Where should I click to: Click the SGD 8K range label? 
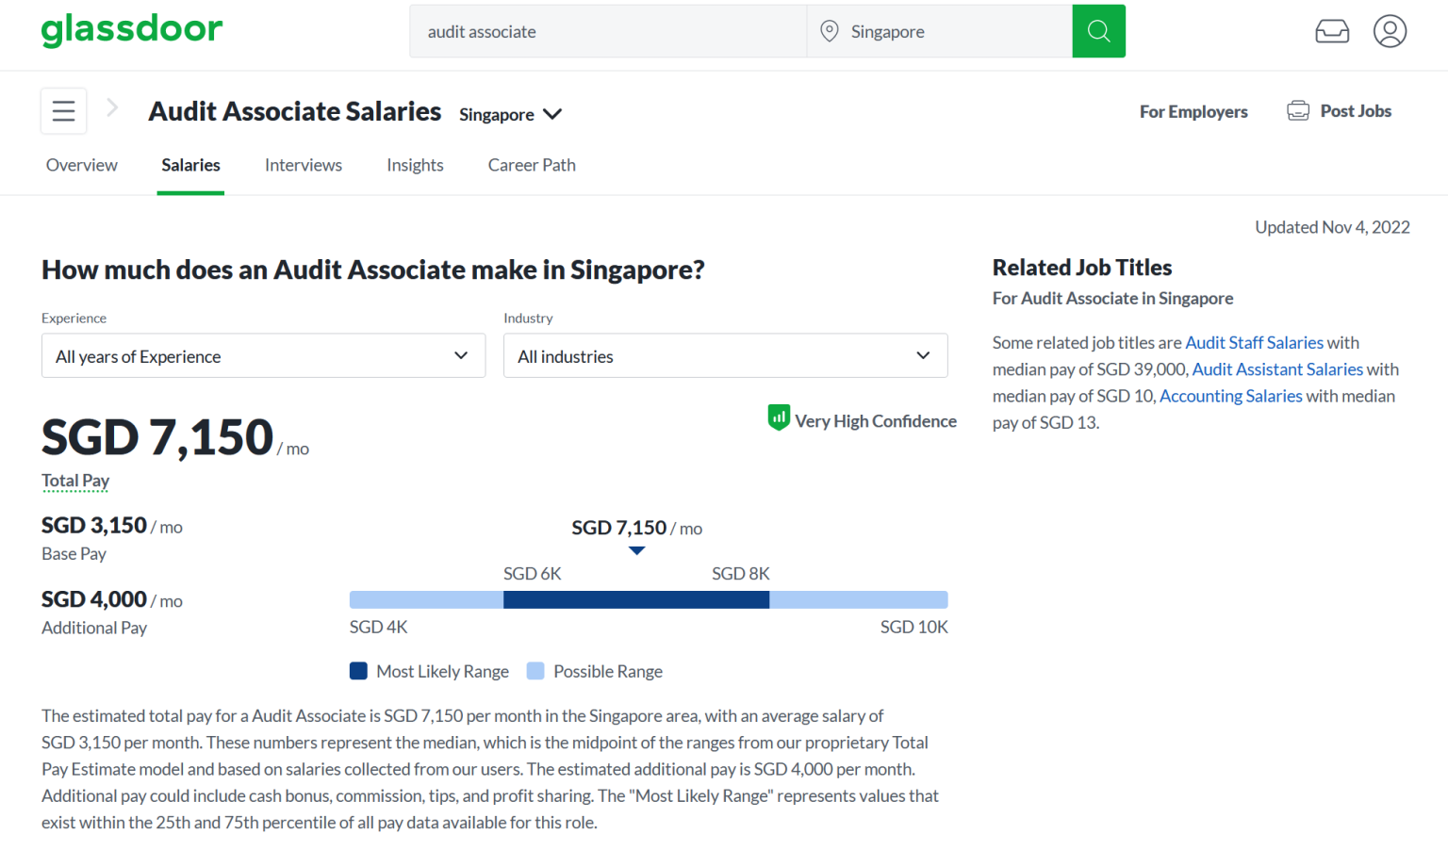[x=741, y=574]
